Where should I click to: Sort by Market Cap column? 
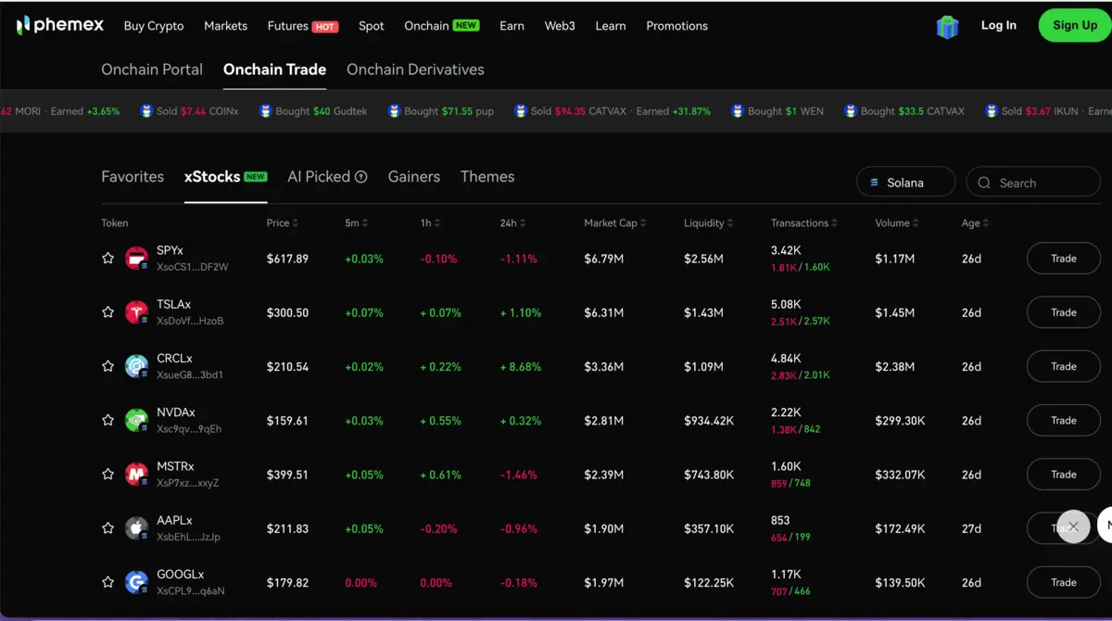615,223
